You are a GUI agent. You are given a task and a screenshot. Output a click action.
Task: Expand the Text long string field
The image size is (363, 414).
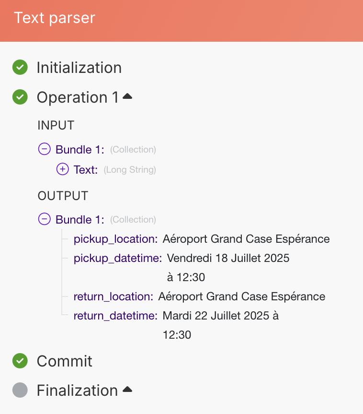[62, 169]
